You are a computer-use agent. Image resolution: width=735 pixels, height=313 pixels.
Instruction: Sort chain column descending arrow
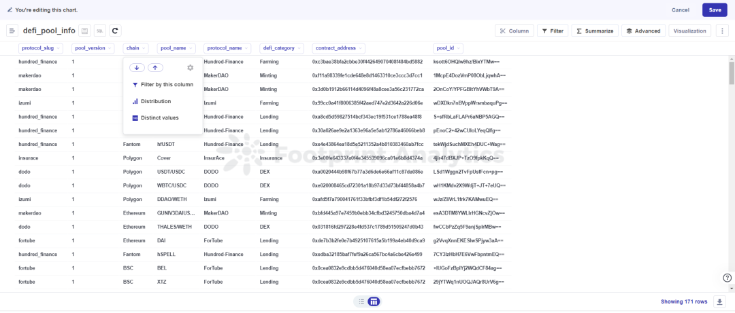pos(137,68)
